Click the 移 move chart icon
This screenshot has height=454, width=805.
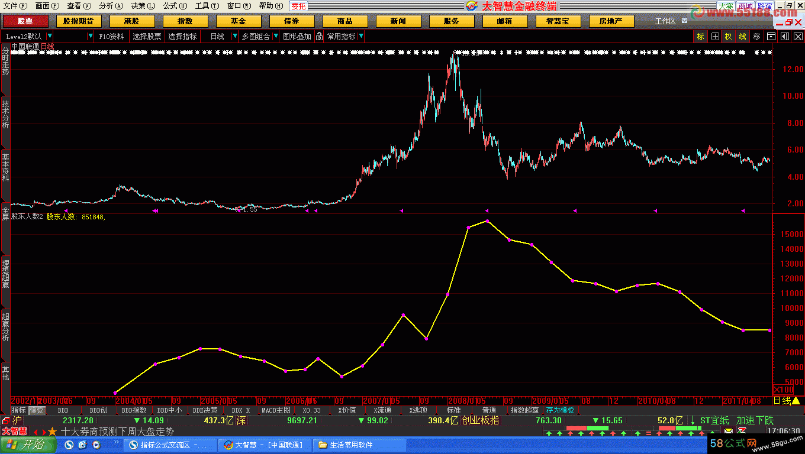[x=756, y=37]
